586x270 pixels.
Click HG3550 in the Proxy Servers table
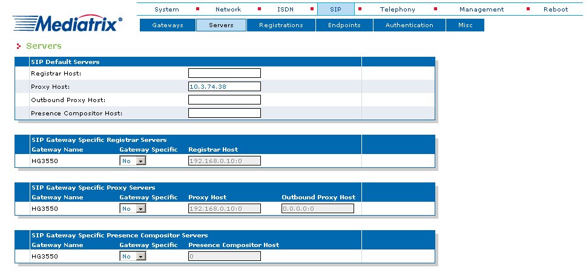point(44,208)
